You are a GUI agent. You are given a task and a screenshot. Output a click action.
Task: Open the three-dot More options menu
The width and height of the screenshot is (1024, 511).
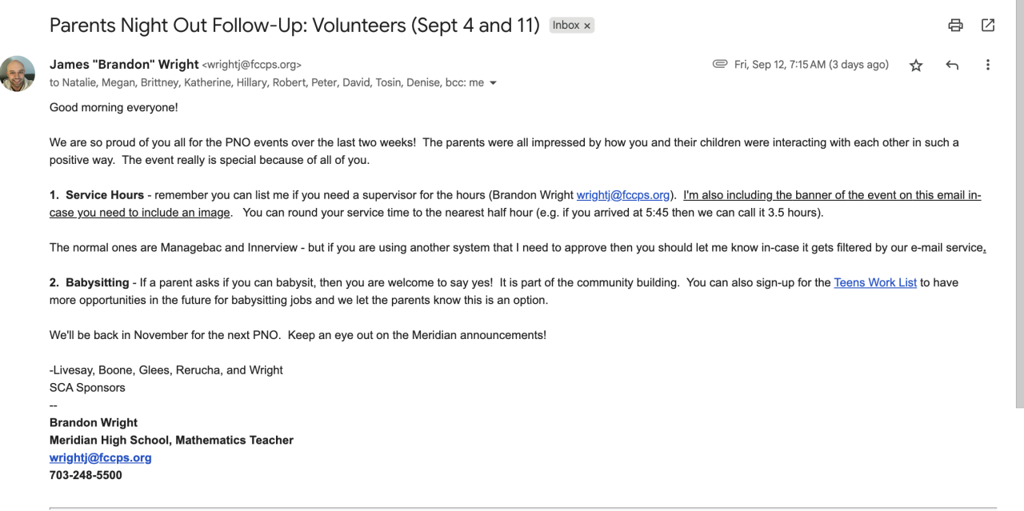point(988,66)
